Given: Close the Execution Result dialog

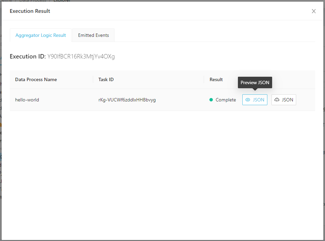Looking at the screenshot, I should pos(313,11).
